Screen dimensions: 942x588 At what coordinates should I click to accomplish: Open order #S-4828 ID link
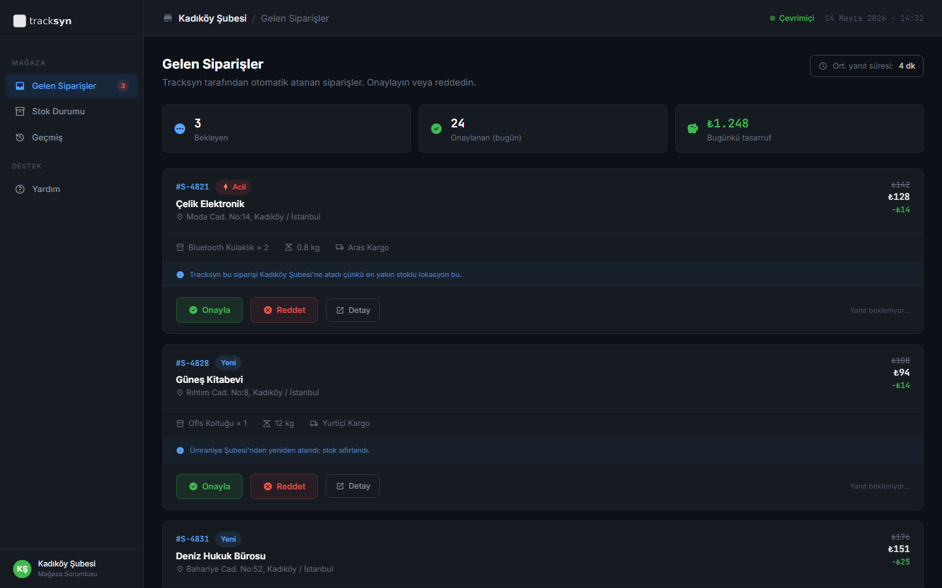pyautogui.click(x=192, y=363)
